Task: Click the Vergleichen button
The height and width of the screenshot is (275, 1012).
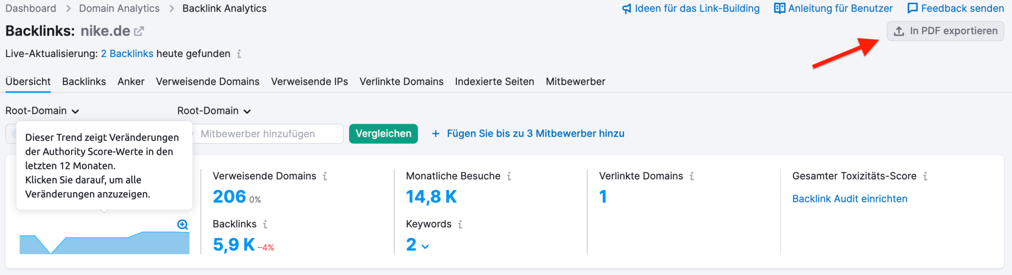Action: 383,134
